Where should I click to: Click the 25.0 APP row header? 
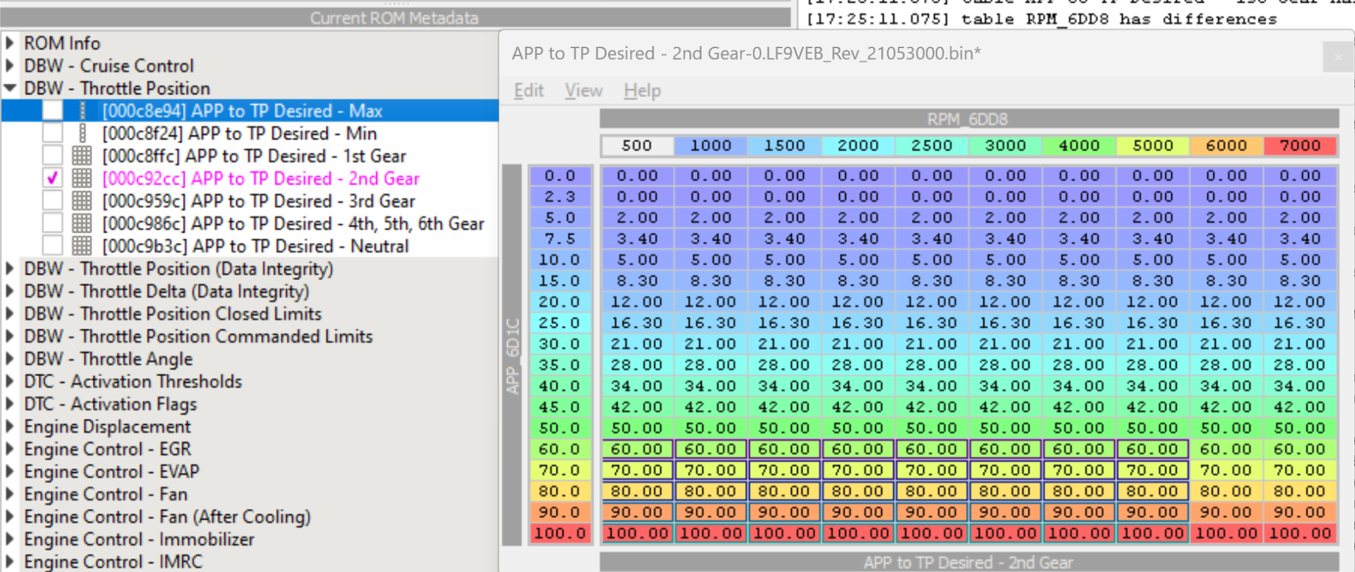(560, 323)
